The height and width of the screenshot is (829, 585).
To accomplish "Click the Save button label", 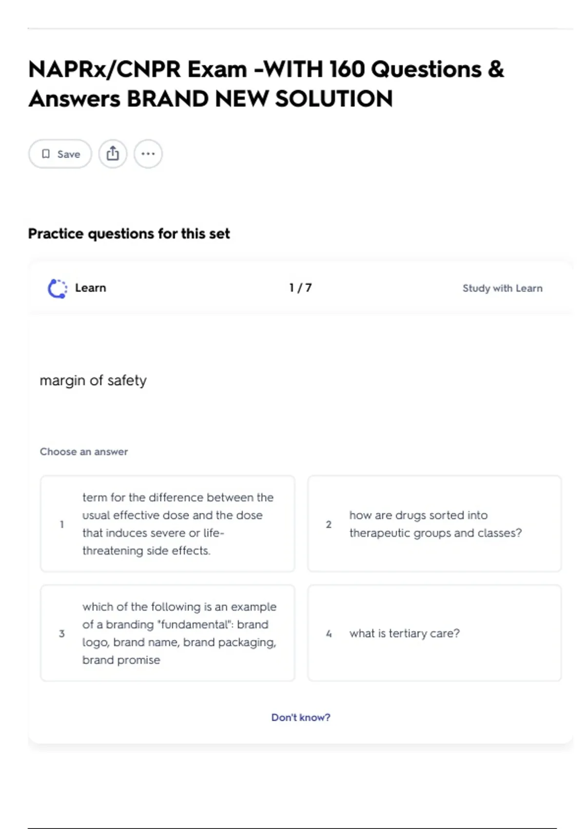I will click(69, 154).
